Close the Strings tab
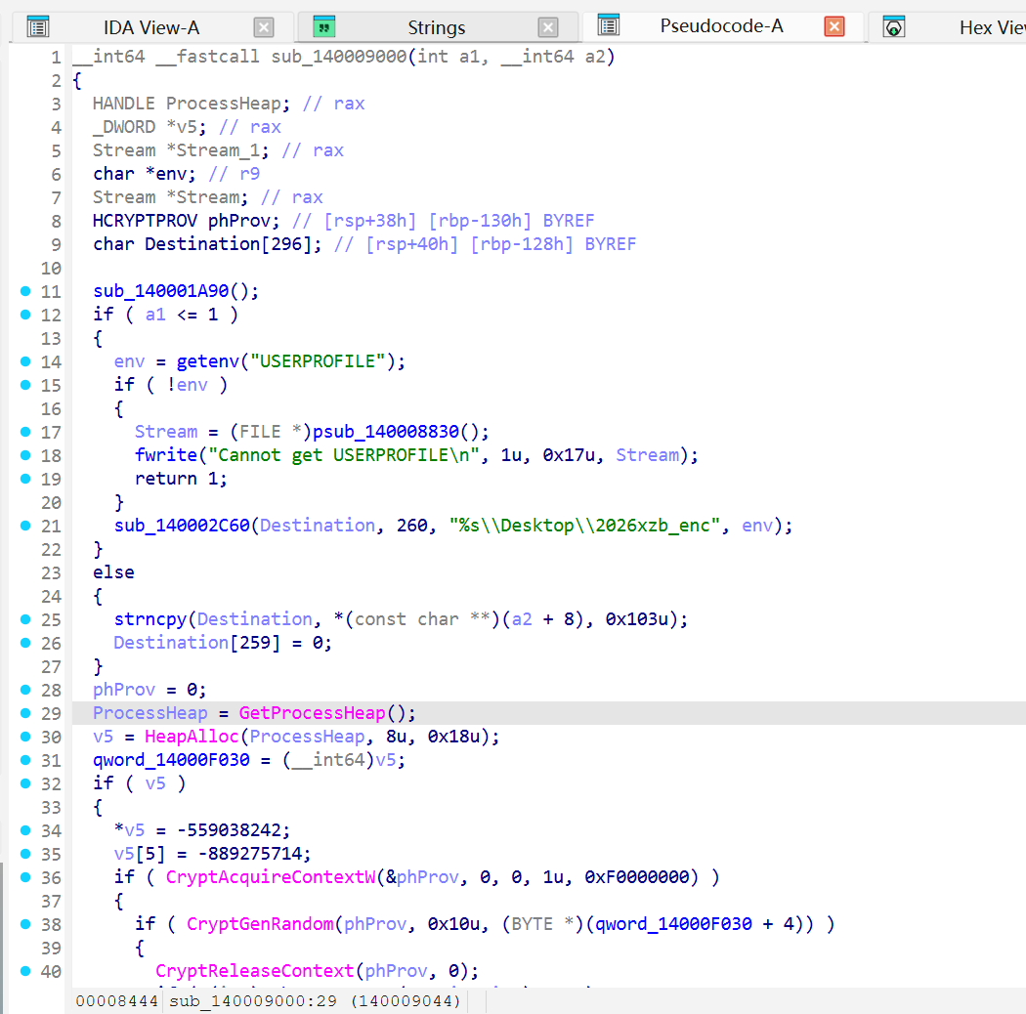This screenshot has width=1026, height=1014. pos(547,27)
